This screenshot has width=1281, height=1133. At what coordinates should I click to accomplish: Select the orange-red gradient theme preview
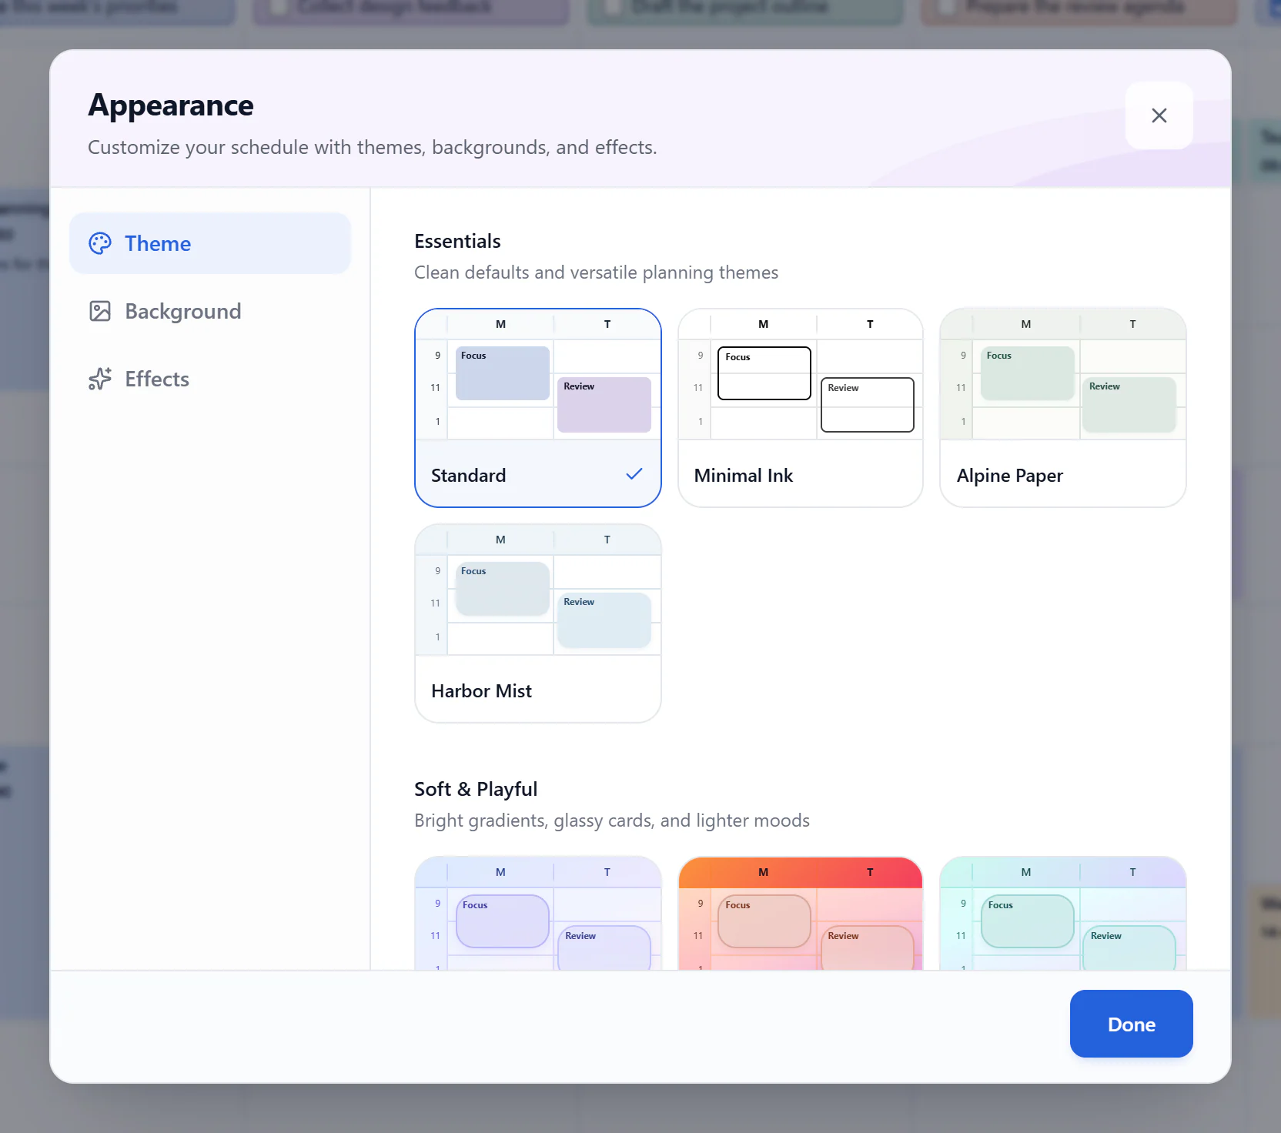click(801, 913)
